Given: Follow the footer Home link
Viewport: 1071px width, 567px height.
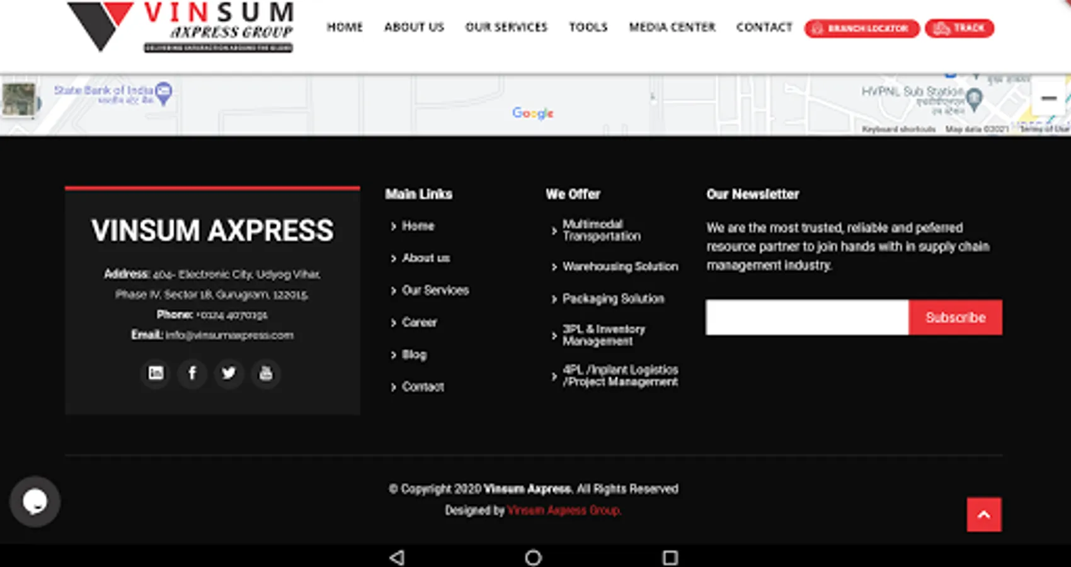Looking at the screenshot, I should coord(418,226).
